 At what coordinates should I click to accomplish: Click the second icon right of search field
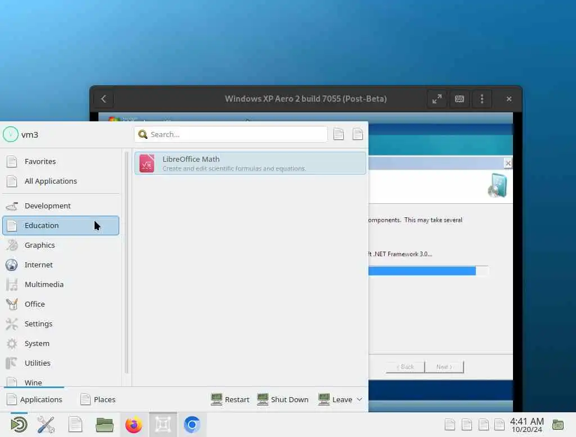tap(357, 134)
